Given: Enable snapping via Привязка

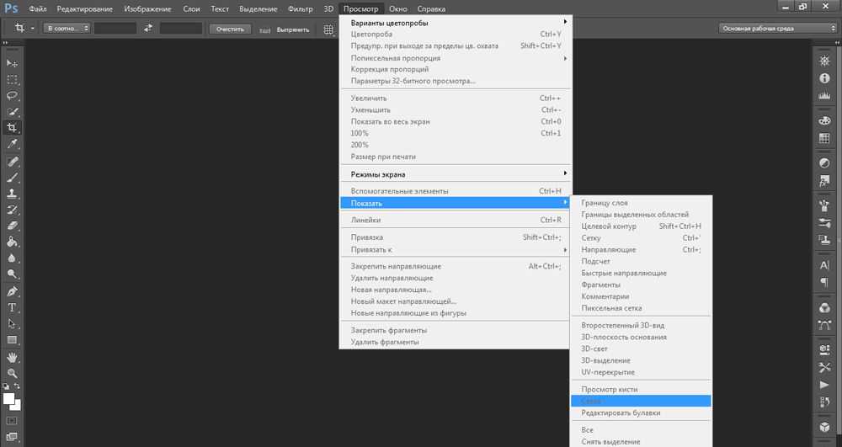Looking at the screenshot, I should point(367,237).
